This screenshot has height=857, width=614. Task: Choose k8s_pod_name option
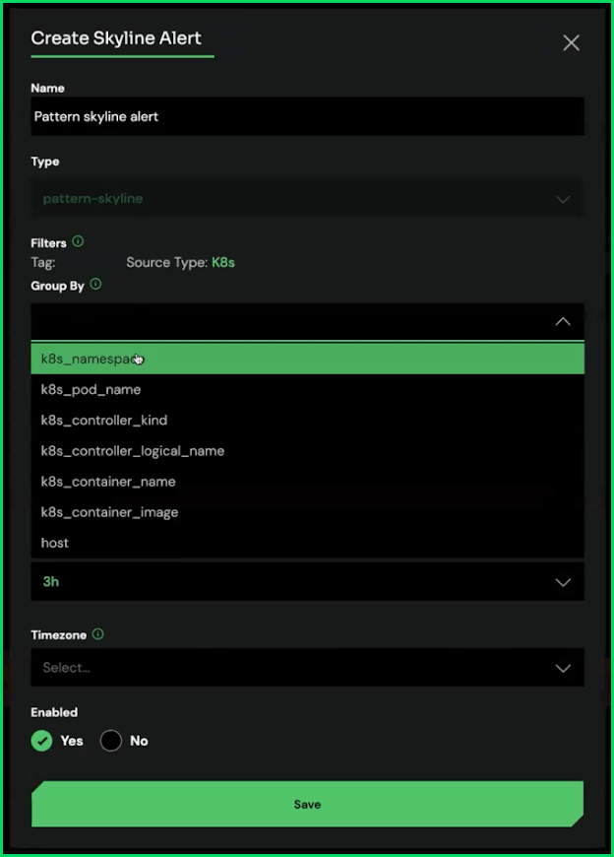pos(91,390)
